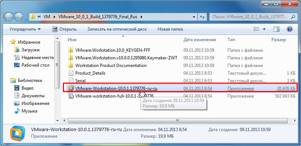This screenshot has height=146, width=301.
Task: Refresh the folder view
Action: click(202, 17)
